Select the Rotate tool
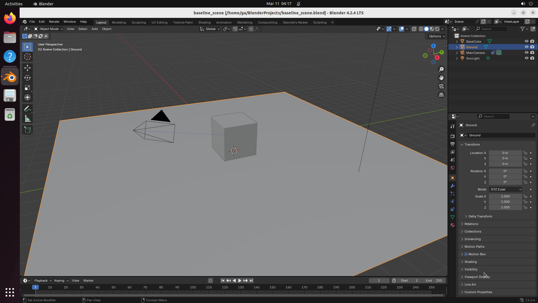538x303 pixels. pos(27,78)
